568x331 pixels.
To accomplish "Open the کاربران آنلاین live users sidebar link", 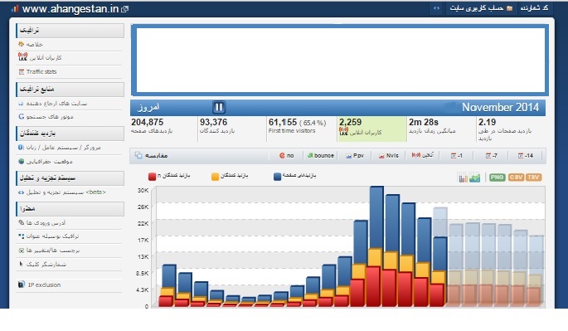I will [x=40, y=57].
